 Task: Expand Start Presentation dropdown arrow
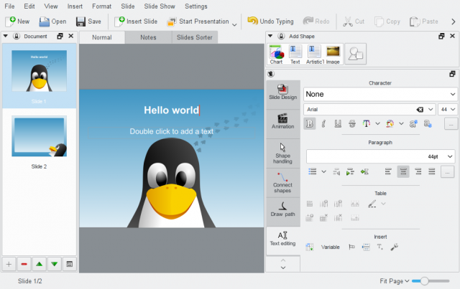234,24
